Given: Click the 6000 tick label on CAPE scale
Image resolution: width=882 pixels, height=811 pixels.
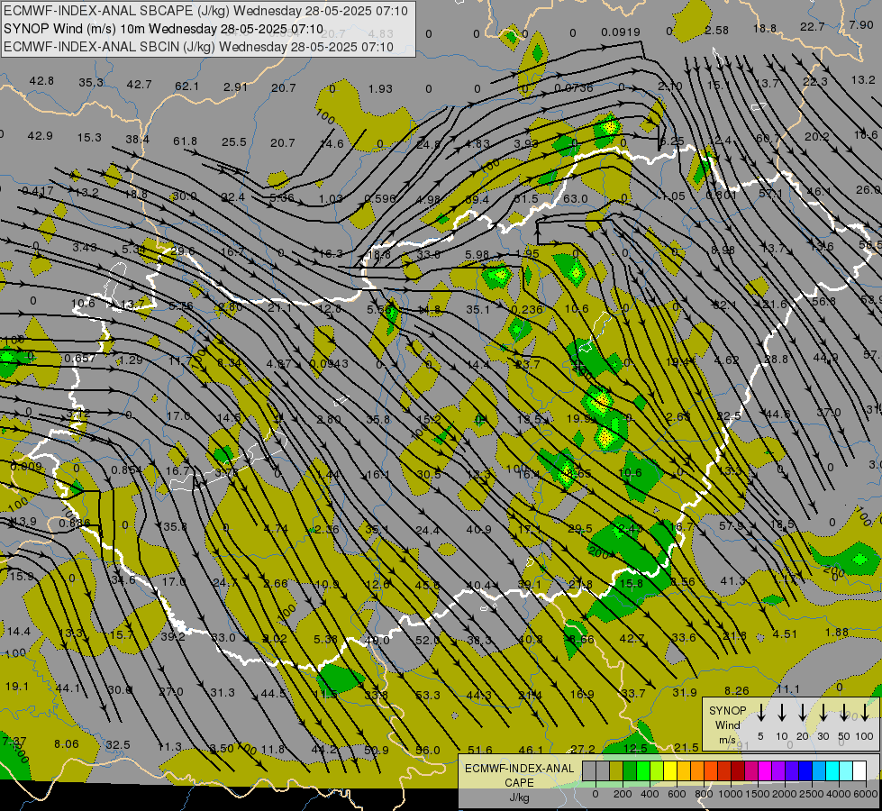Looking at the screenshot, I should coord(865,794).
